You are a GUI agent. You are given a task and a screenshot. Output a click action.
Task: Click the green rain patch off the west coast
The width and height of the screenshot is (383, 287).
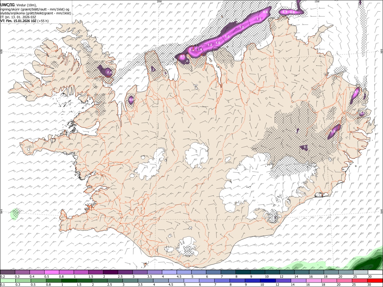coord(15,214)
